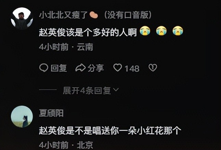This screenshot has height=150, width=221.
Task: Open avatar of 小北北又瘦了 commenter
Action: click(x=22, y=18)
